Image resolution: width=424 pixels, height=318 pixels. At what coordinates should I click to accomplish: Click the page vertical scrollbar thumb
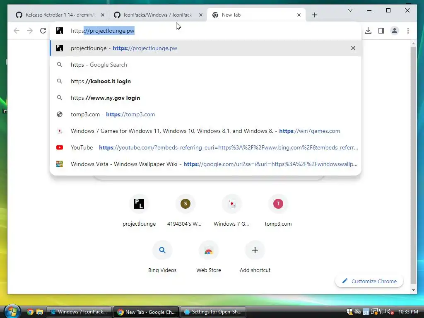[x=413, y=165]
